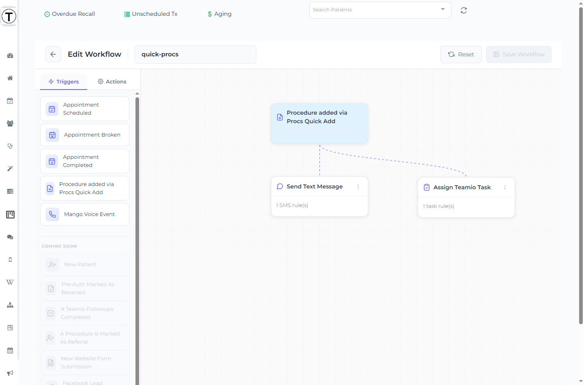
Task: Select Procedure added via Procs Quick Add in sidebar
Action: pos(85,188)
